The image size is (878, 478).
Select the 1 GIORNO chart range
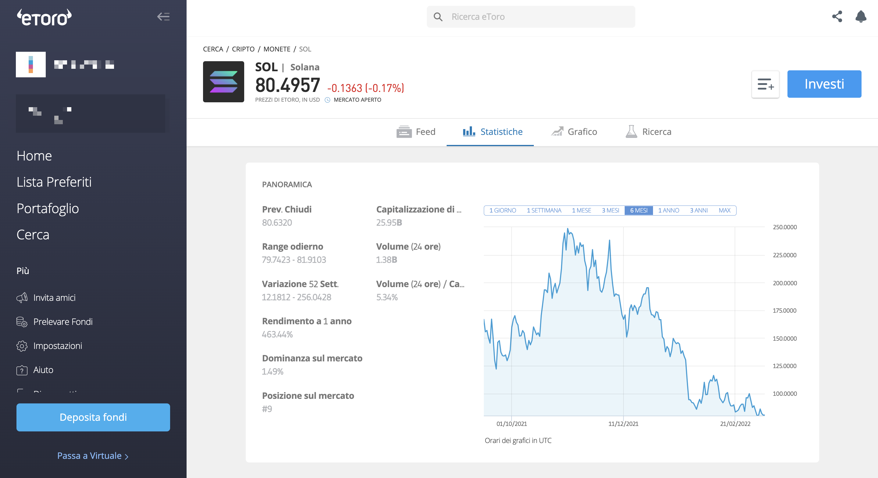[x=502, y=210]
